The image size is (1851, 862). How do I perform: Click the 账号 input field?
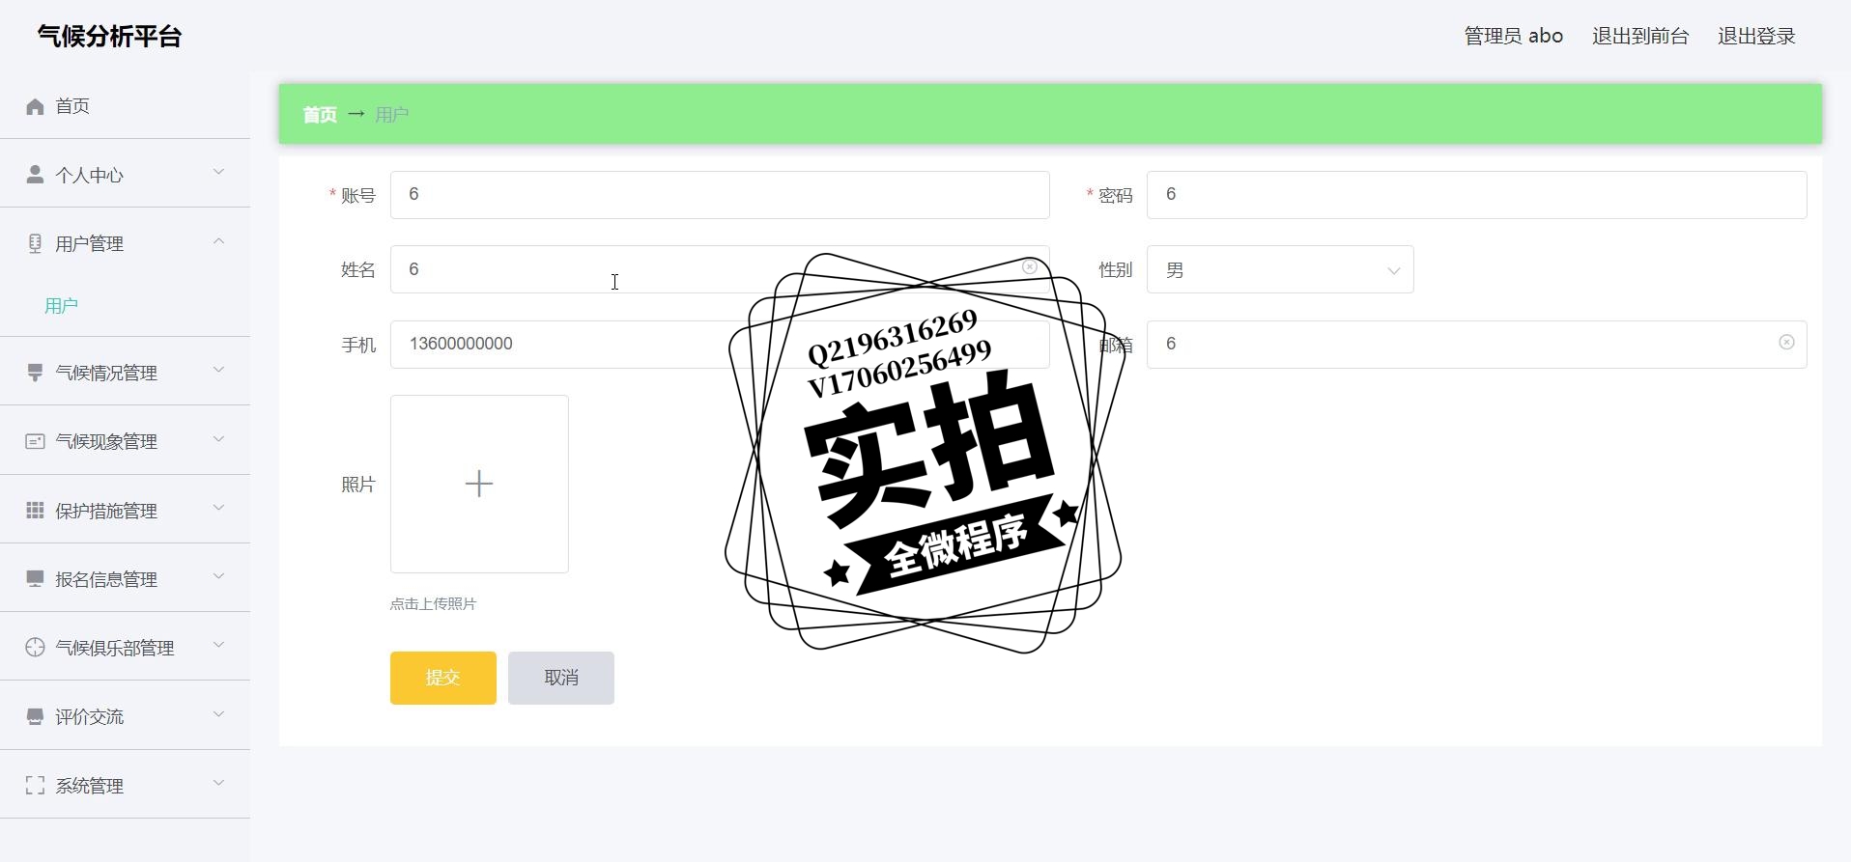point(720,195)
